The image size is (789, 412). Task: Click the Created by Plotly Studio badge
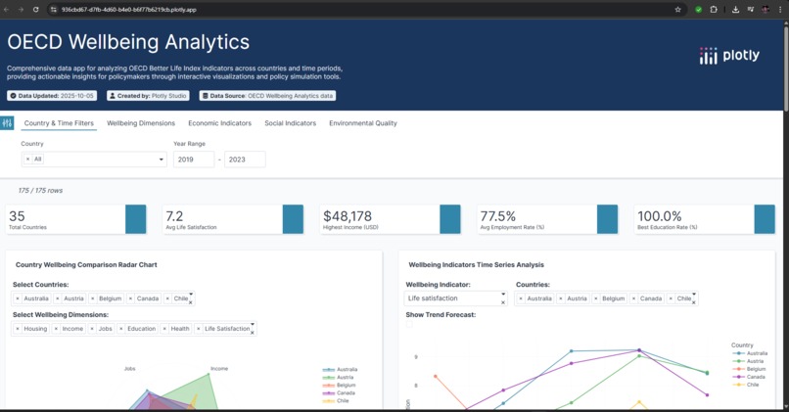[148, 96]
